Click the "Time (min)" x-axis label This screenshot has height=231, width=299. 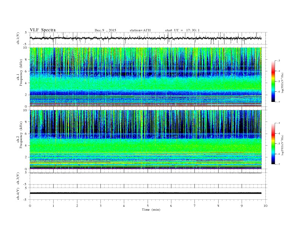pyautogui.click(x=151, y=209)
